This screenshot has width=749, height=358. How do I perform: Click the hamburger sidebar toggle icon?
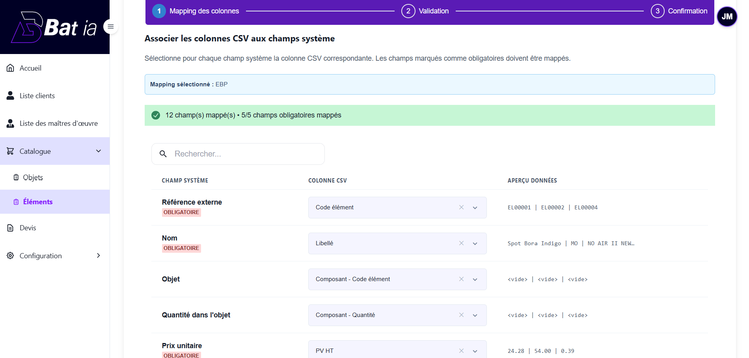pyautogui.click(x=111, y=26)
